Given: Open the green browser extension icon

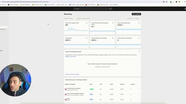Looking at the screenshot, I should [171, 2].
